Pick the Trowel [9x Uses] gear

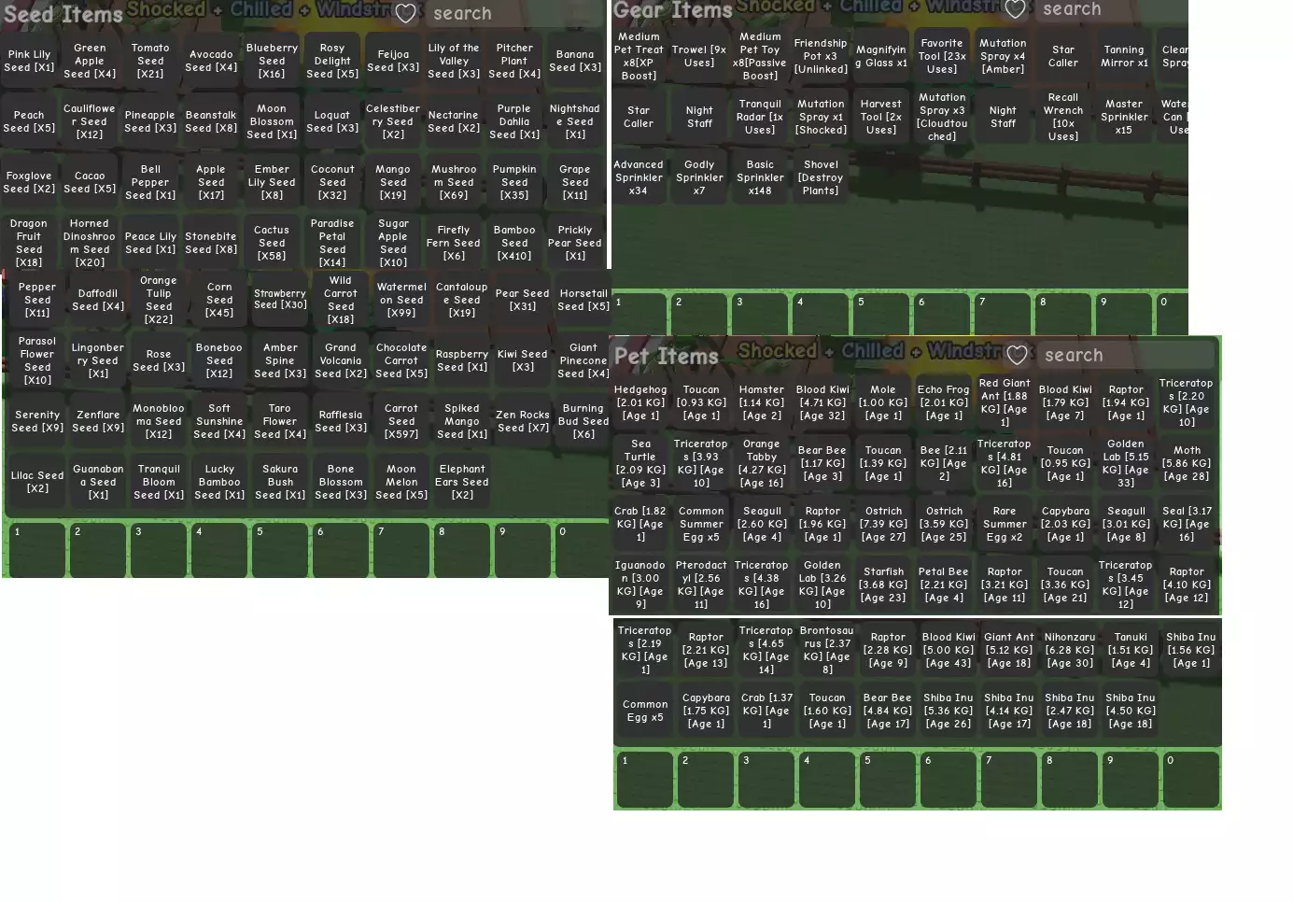click(699, 56)
